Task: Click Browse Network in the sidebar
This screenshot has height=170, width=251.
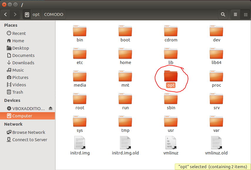Action: tap(29, 132)
